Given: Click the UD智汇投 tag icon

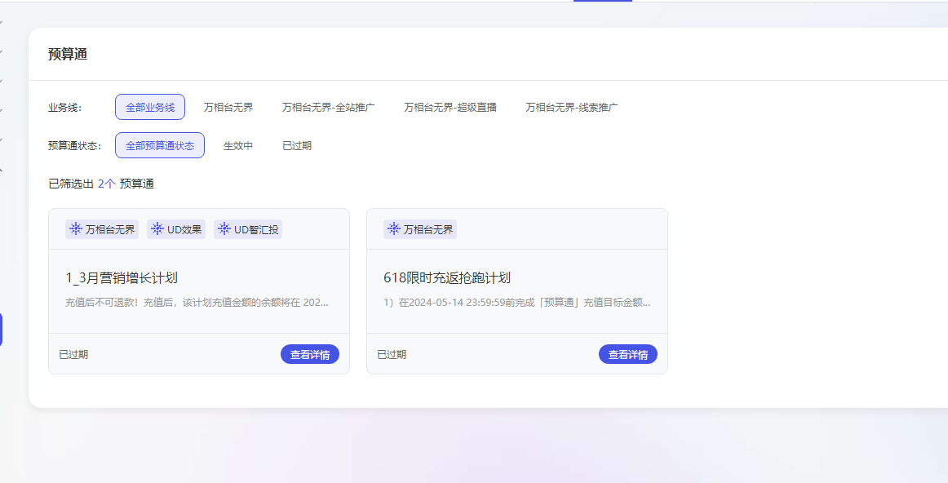Looking at the screenshot, I should tap(224, 229).
